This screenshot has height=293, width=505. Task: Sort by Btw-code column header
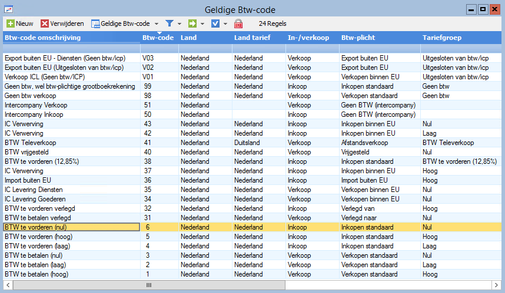(x=159, y=38)
